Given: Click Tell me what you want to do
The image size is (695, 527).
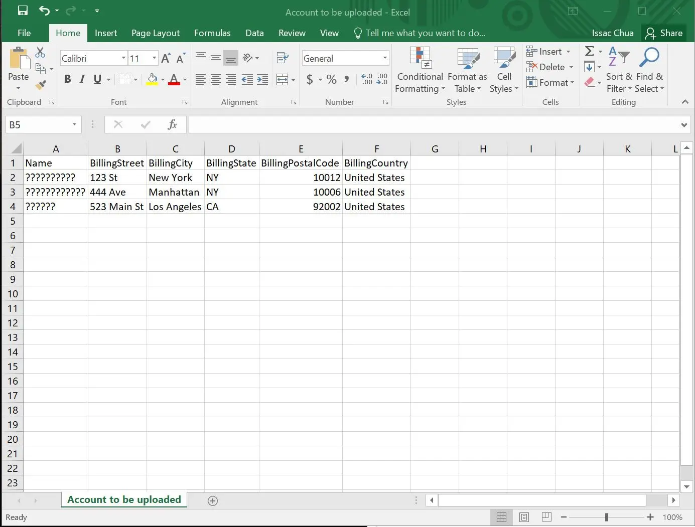Looking at the screenshot, I should pyautogui.click(x=420, y=33).
